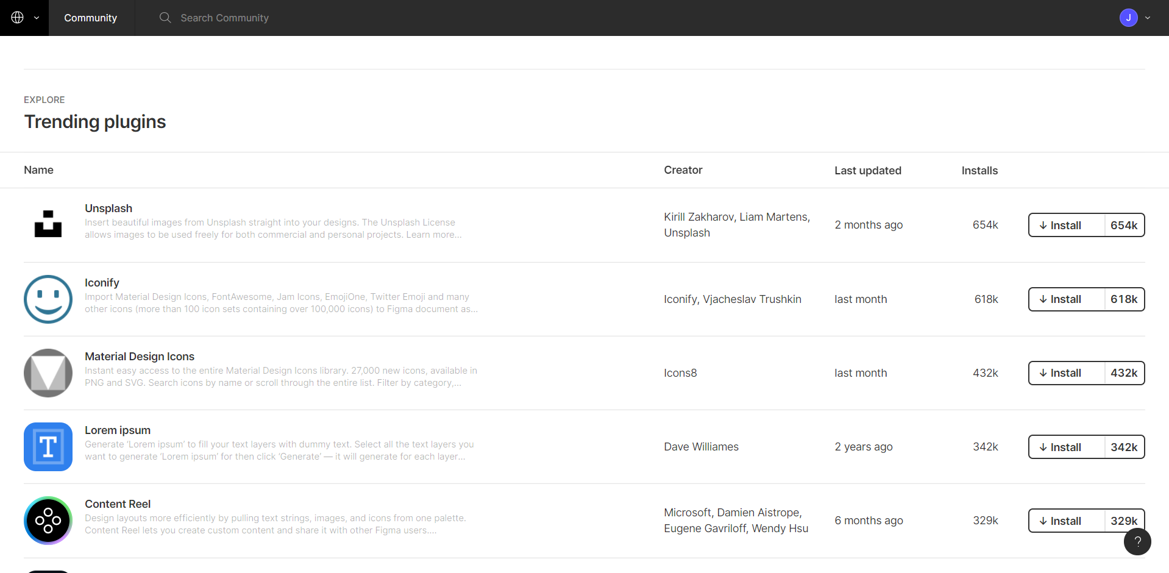Open the help question mark button

[x=1137, y=541]
